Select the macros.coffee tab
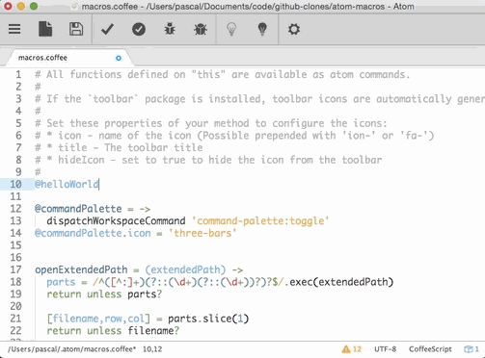 point(68,58)
